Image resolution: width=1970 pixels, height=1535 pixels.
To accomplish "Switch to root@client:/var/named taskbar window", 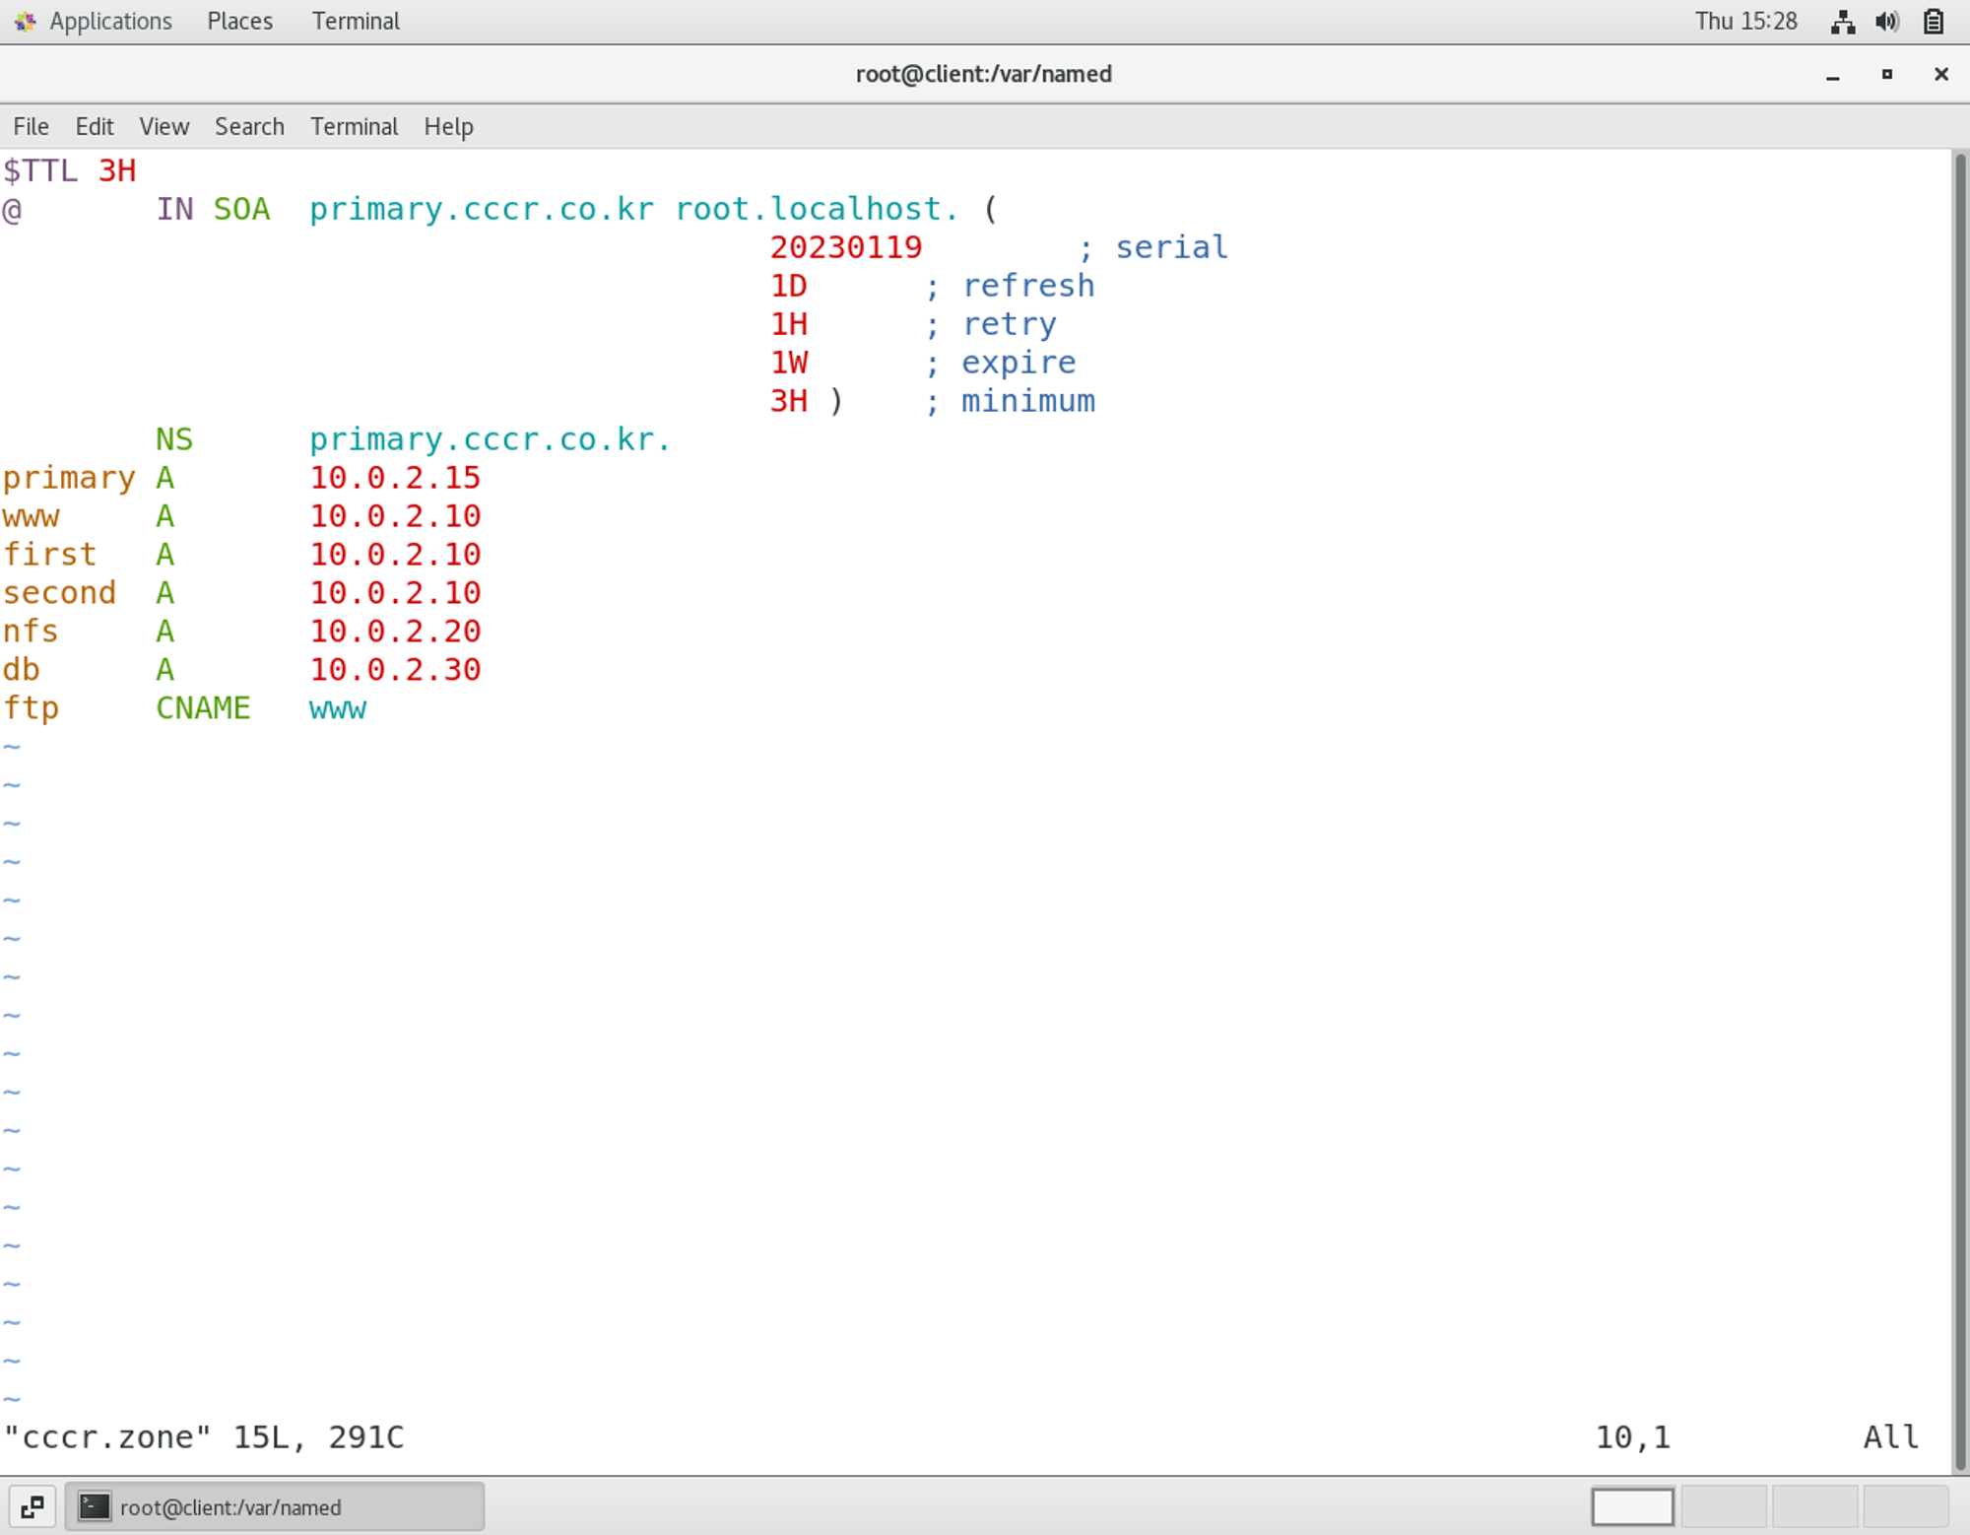I will [275, 1506].
